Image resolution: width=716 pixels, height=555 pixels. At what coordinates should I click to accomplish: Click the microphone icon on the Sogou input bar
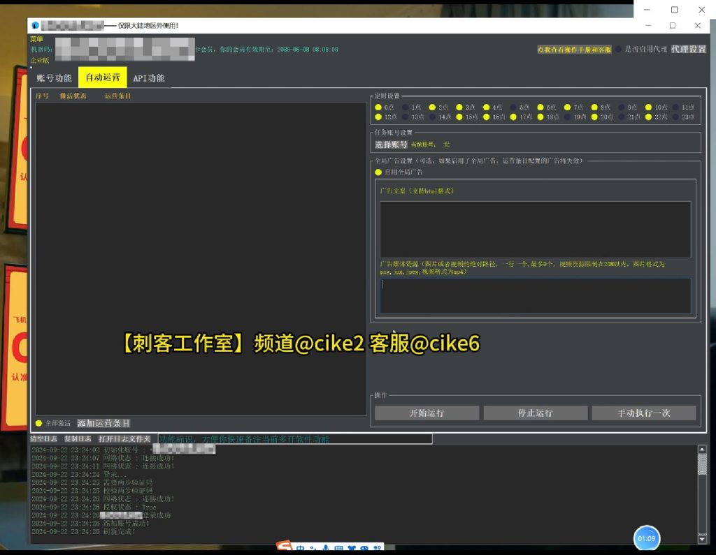click(x=326, y=547)
